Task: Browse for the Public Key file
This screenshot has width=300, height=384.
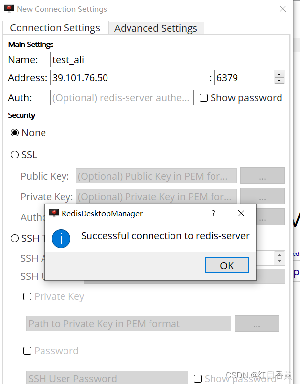Action: (262, 176)
